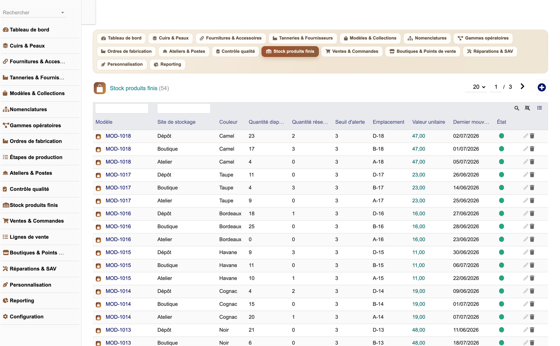Viewport: 560px width, 346px height.
Task: Edit the MOD-1018 Dépôt row
Action: coord(525,136)
